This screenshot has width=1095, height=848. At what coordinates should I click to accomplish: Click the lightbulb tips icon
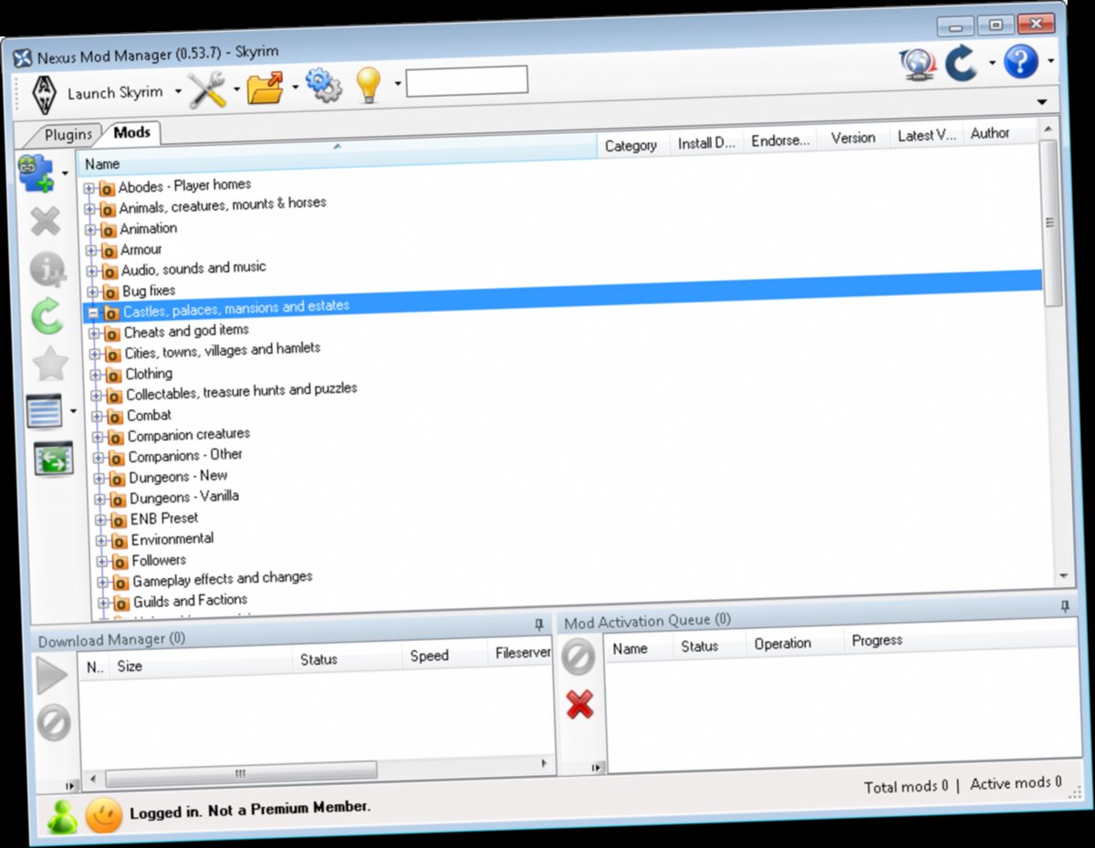(367, 84)
